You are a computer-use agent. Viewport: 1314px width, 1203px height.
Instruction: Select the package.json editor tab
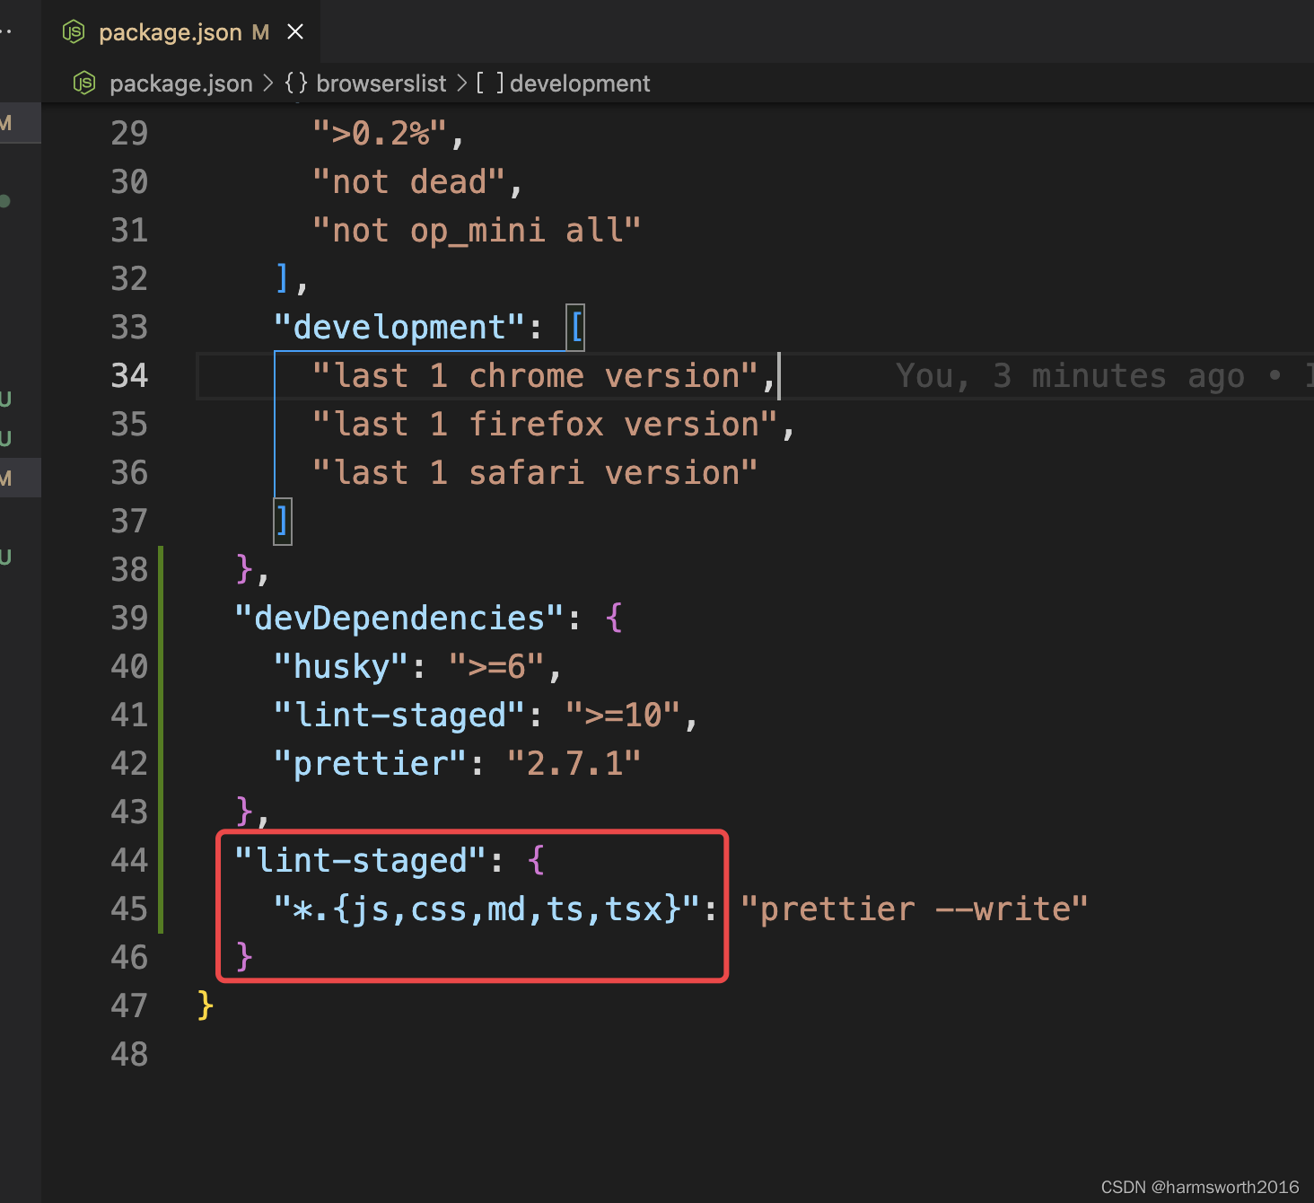pos(181,32)
